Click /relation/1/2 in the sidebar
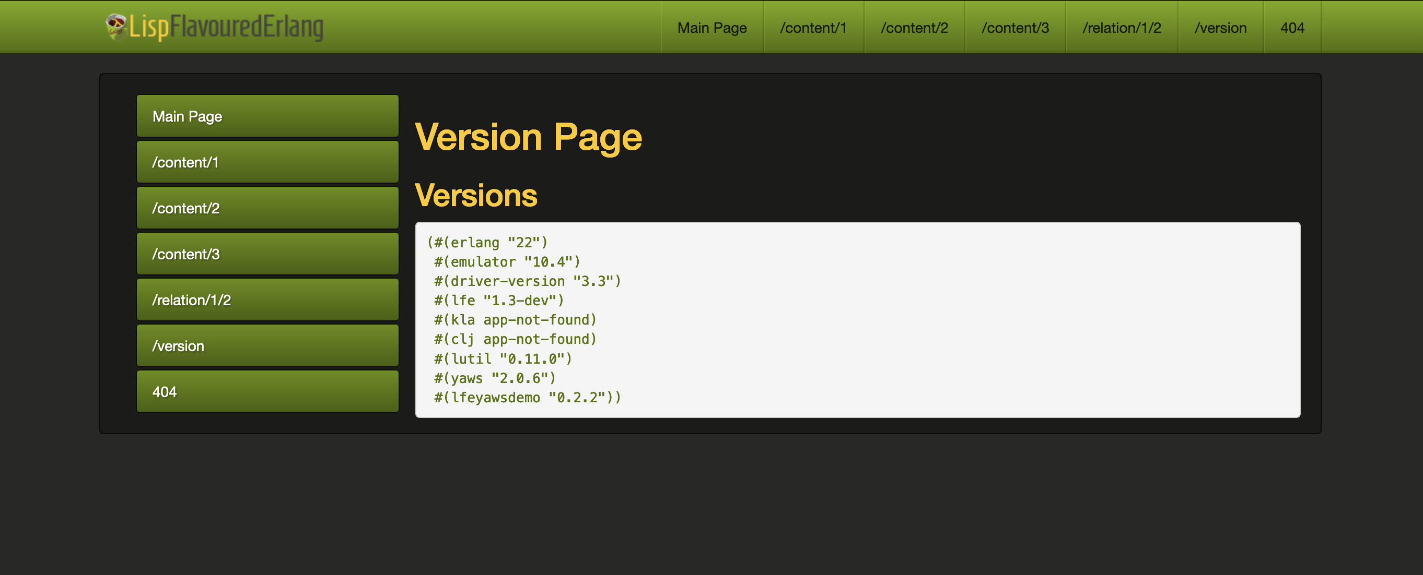This screenshot has height=575, width=1423. (267, 300)
